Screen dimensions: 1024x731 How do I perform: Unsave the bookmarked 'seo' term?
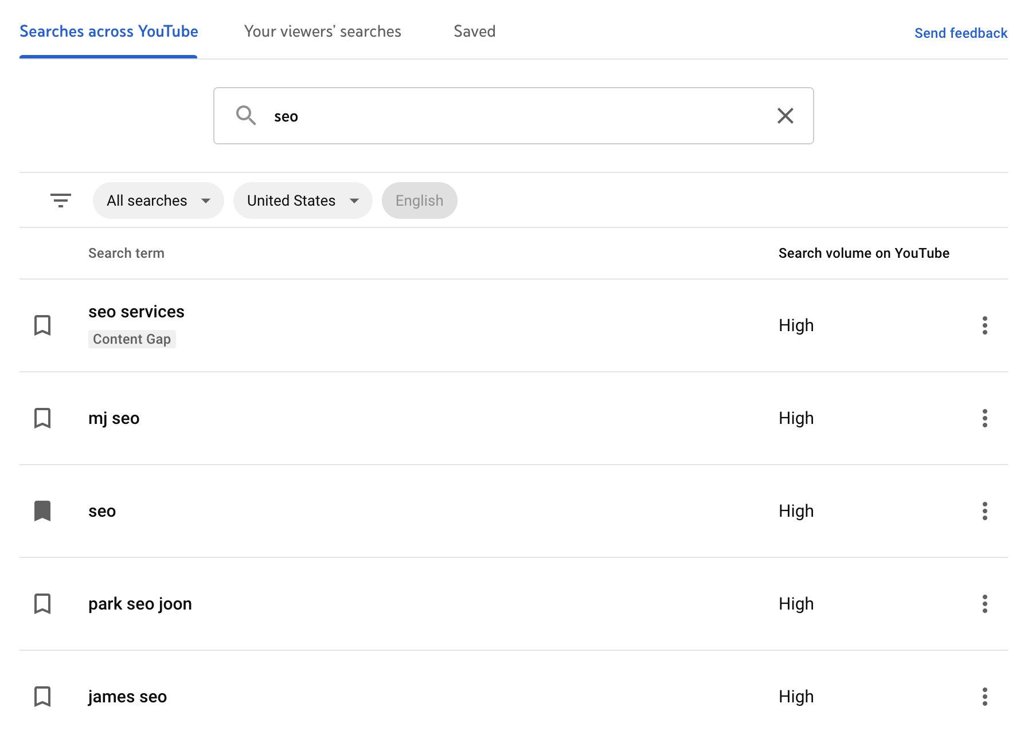pos(42,511)
